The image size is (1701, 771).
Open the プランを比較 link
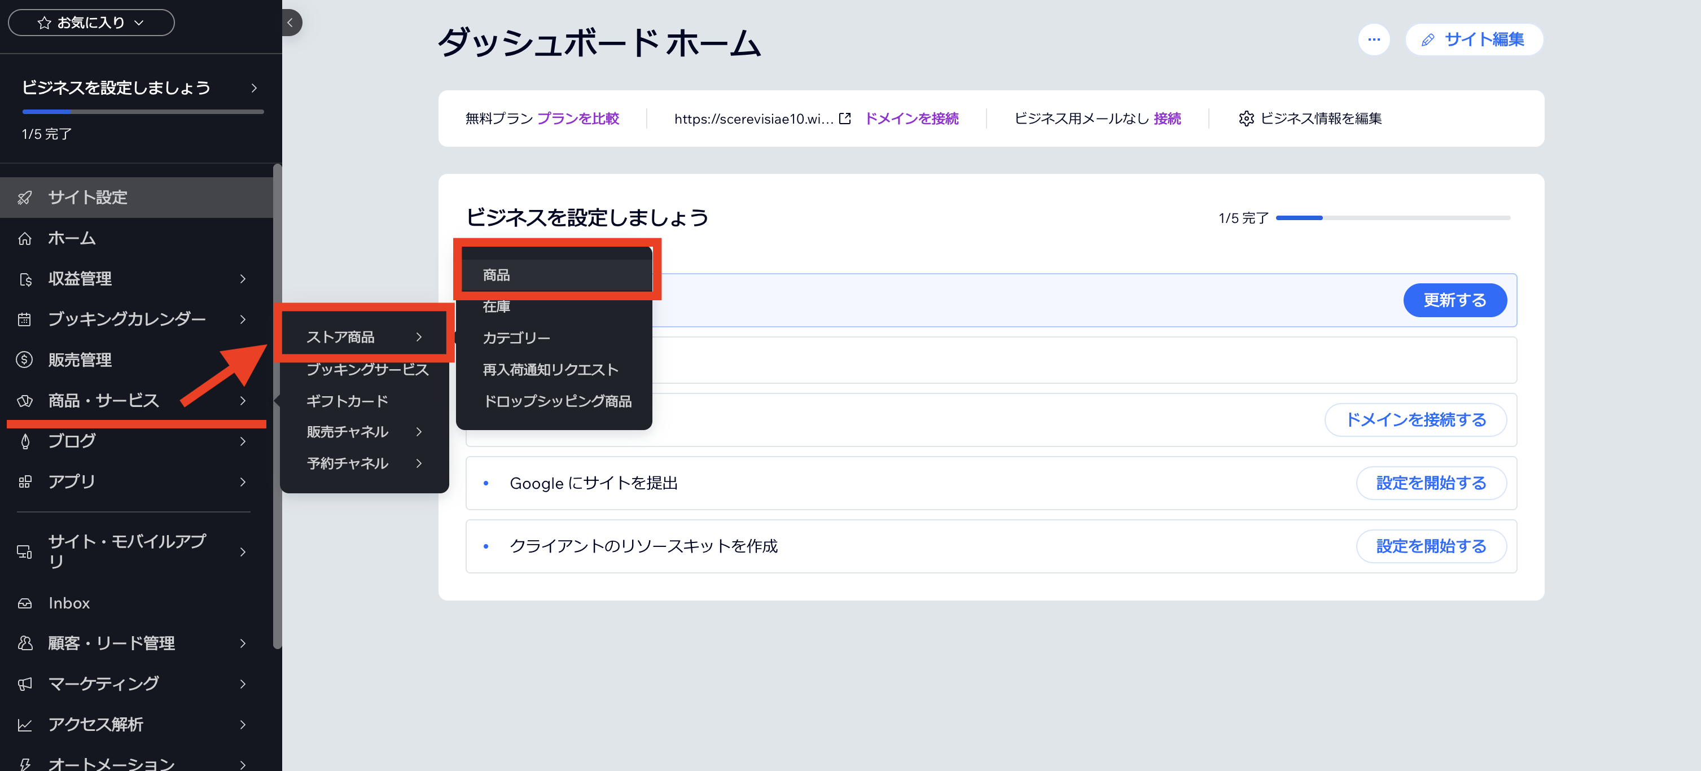tap(578, 119)
